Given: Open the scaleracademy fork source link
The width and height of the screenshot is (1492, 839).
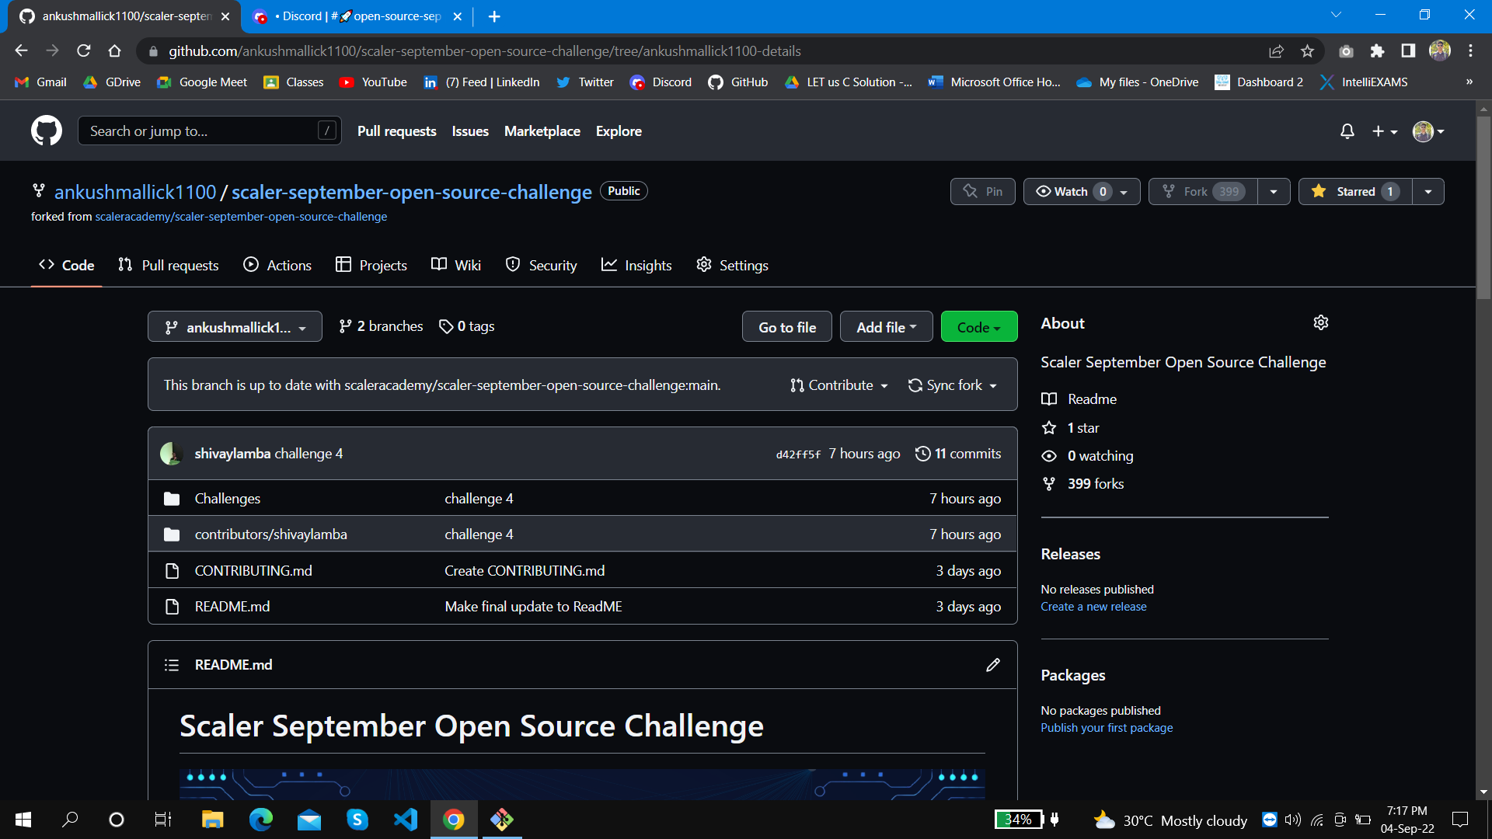Looking at the screenshot, I should 241,216.
